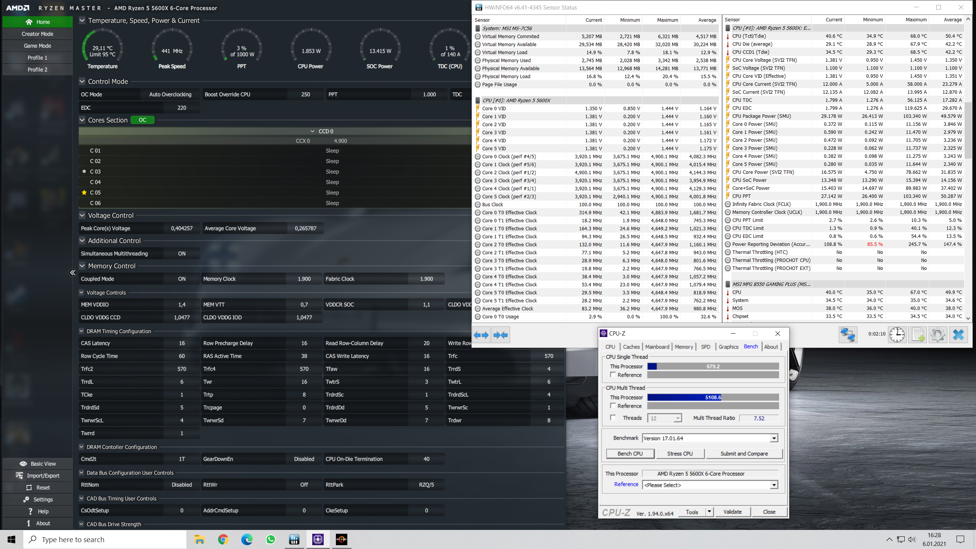Click the Help question mark icon

tap(30, 511)
